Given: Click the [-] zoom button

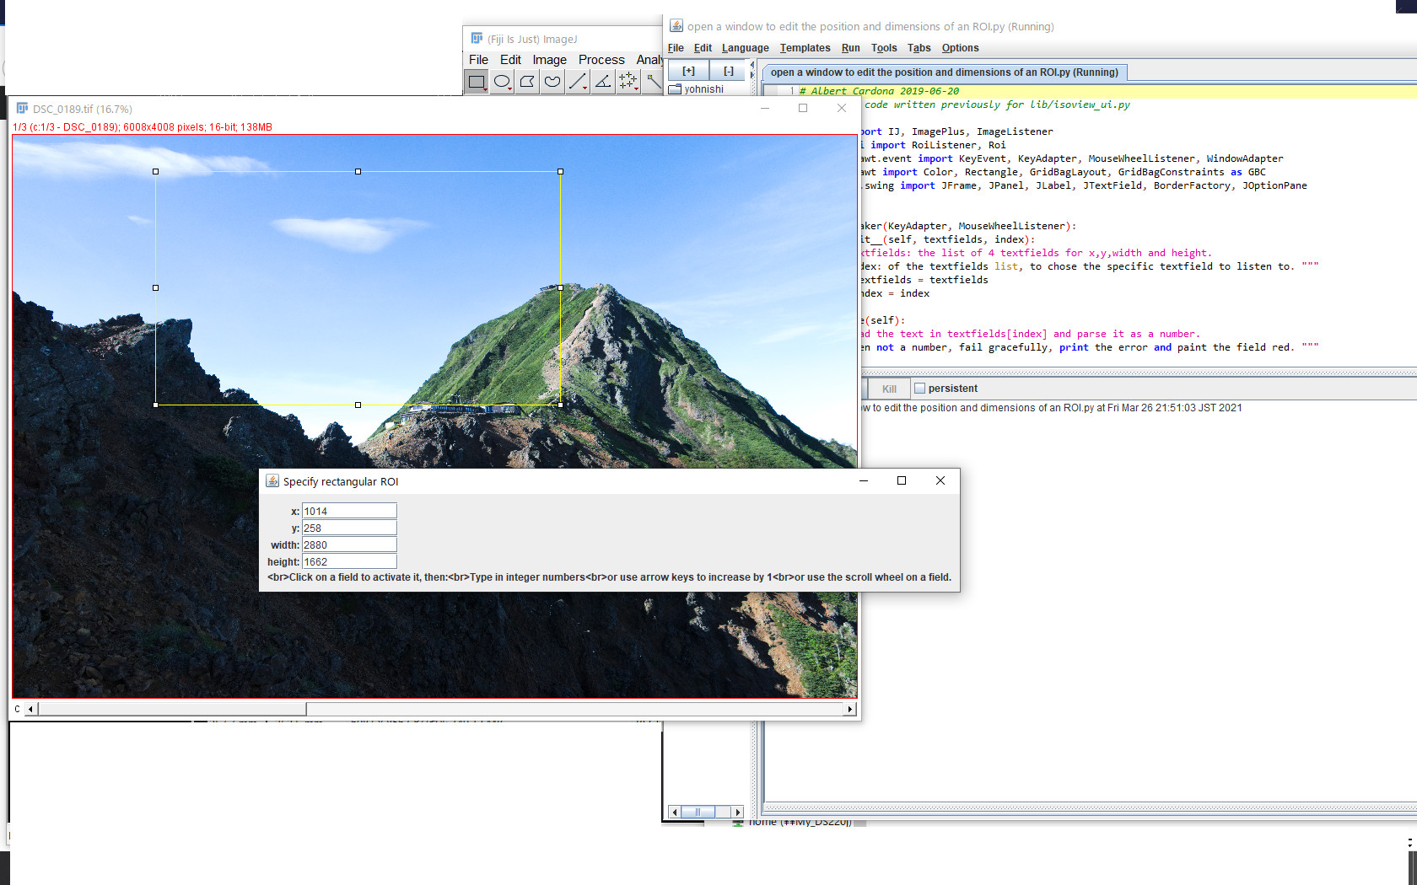Looking at the screenshot, I should pos(728,70).
